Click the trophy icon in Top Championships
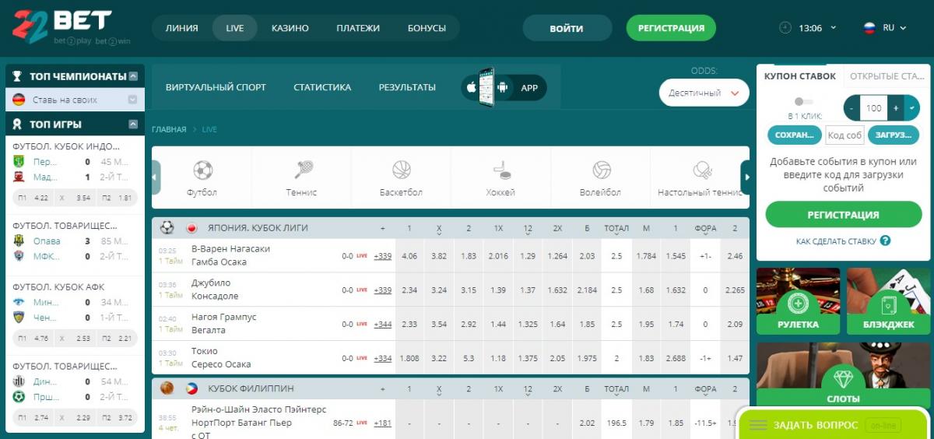This screenshot has height=439, width=934. tap(17, 76)
